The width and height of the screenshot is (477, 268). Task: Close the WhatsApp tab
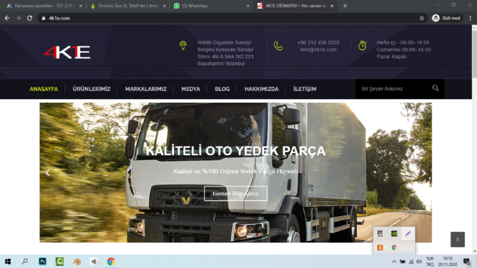pyautogui.click(x=248, y=6)
